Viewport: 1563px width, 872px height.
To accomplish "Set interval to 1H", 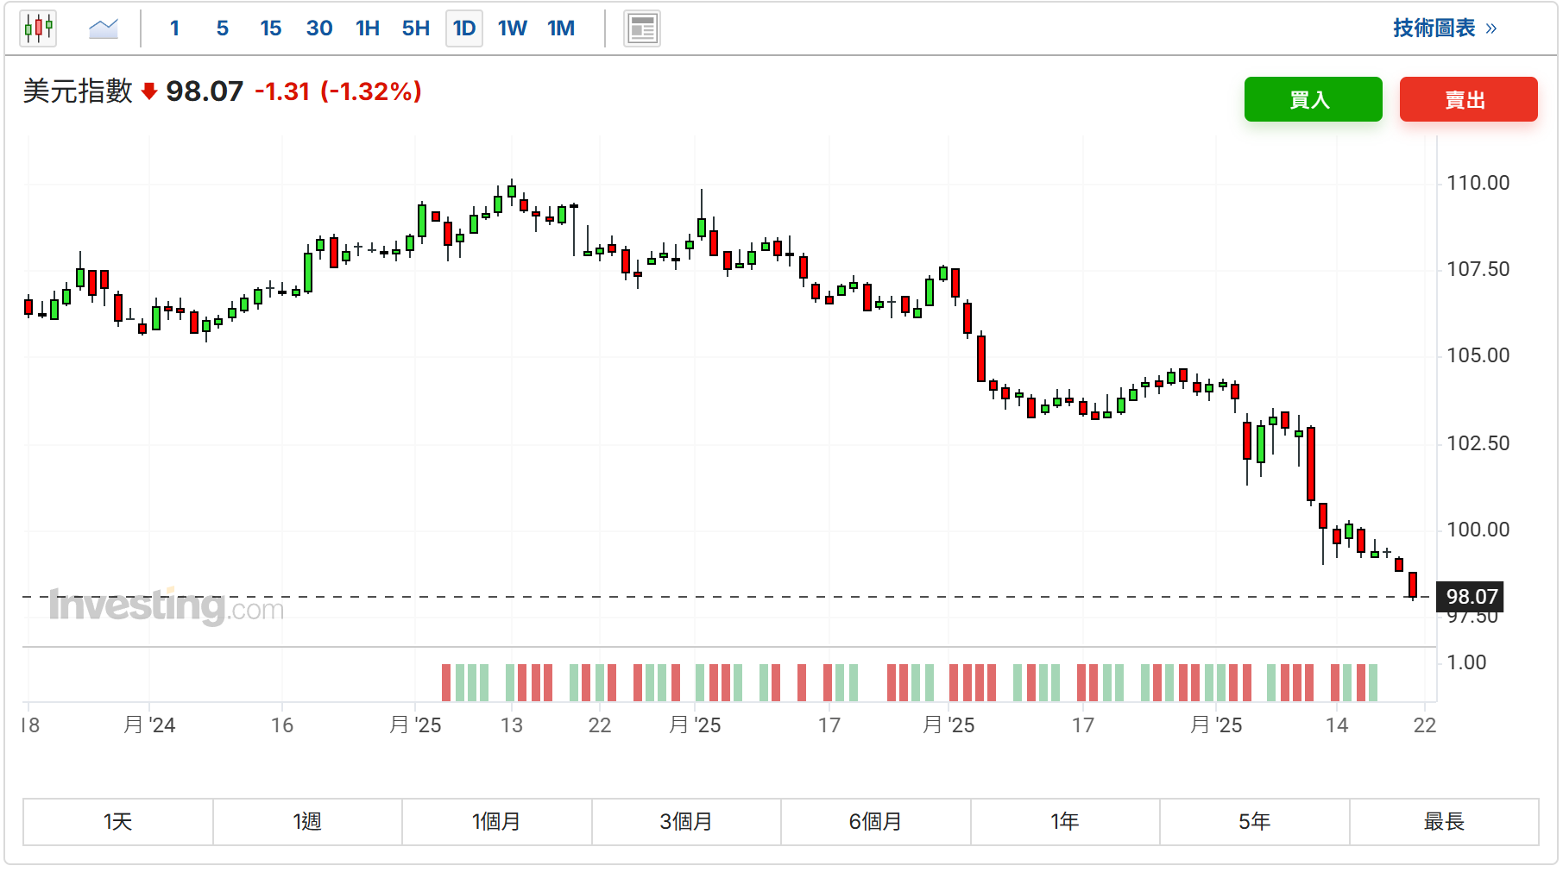I will (x=368, y=28).
